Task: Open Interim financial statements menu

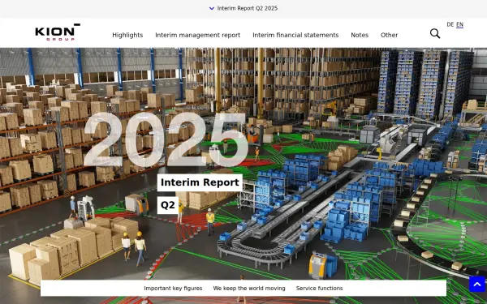Action: pos(295,35)
